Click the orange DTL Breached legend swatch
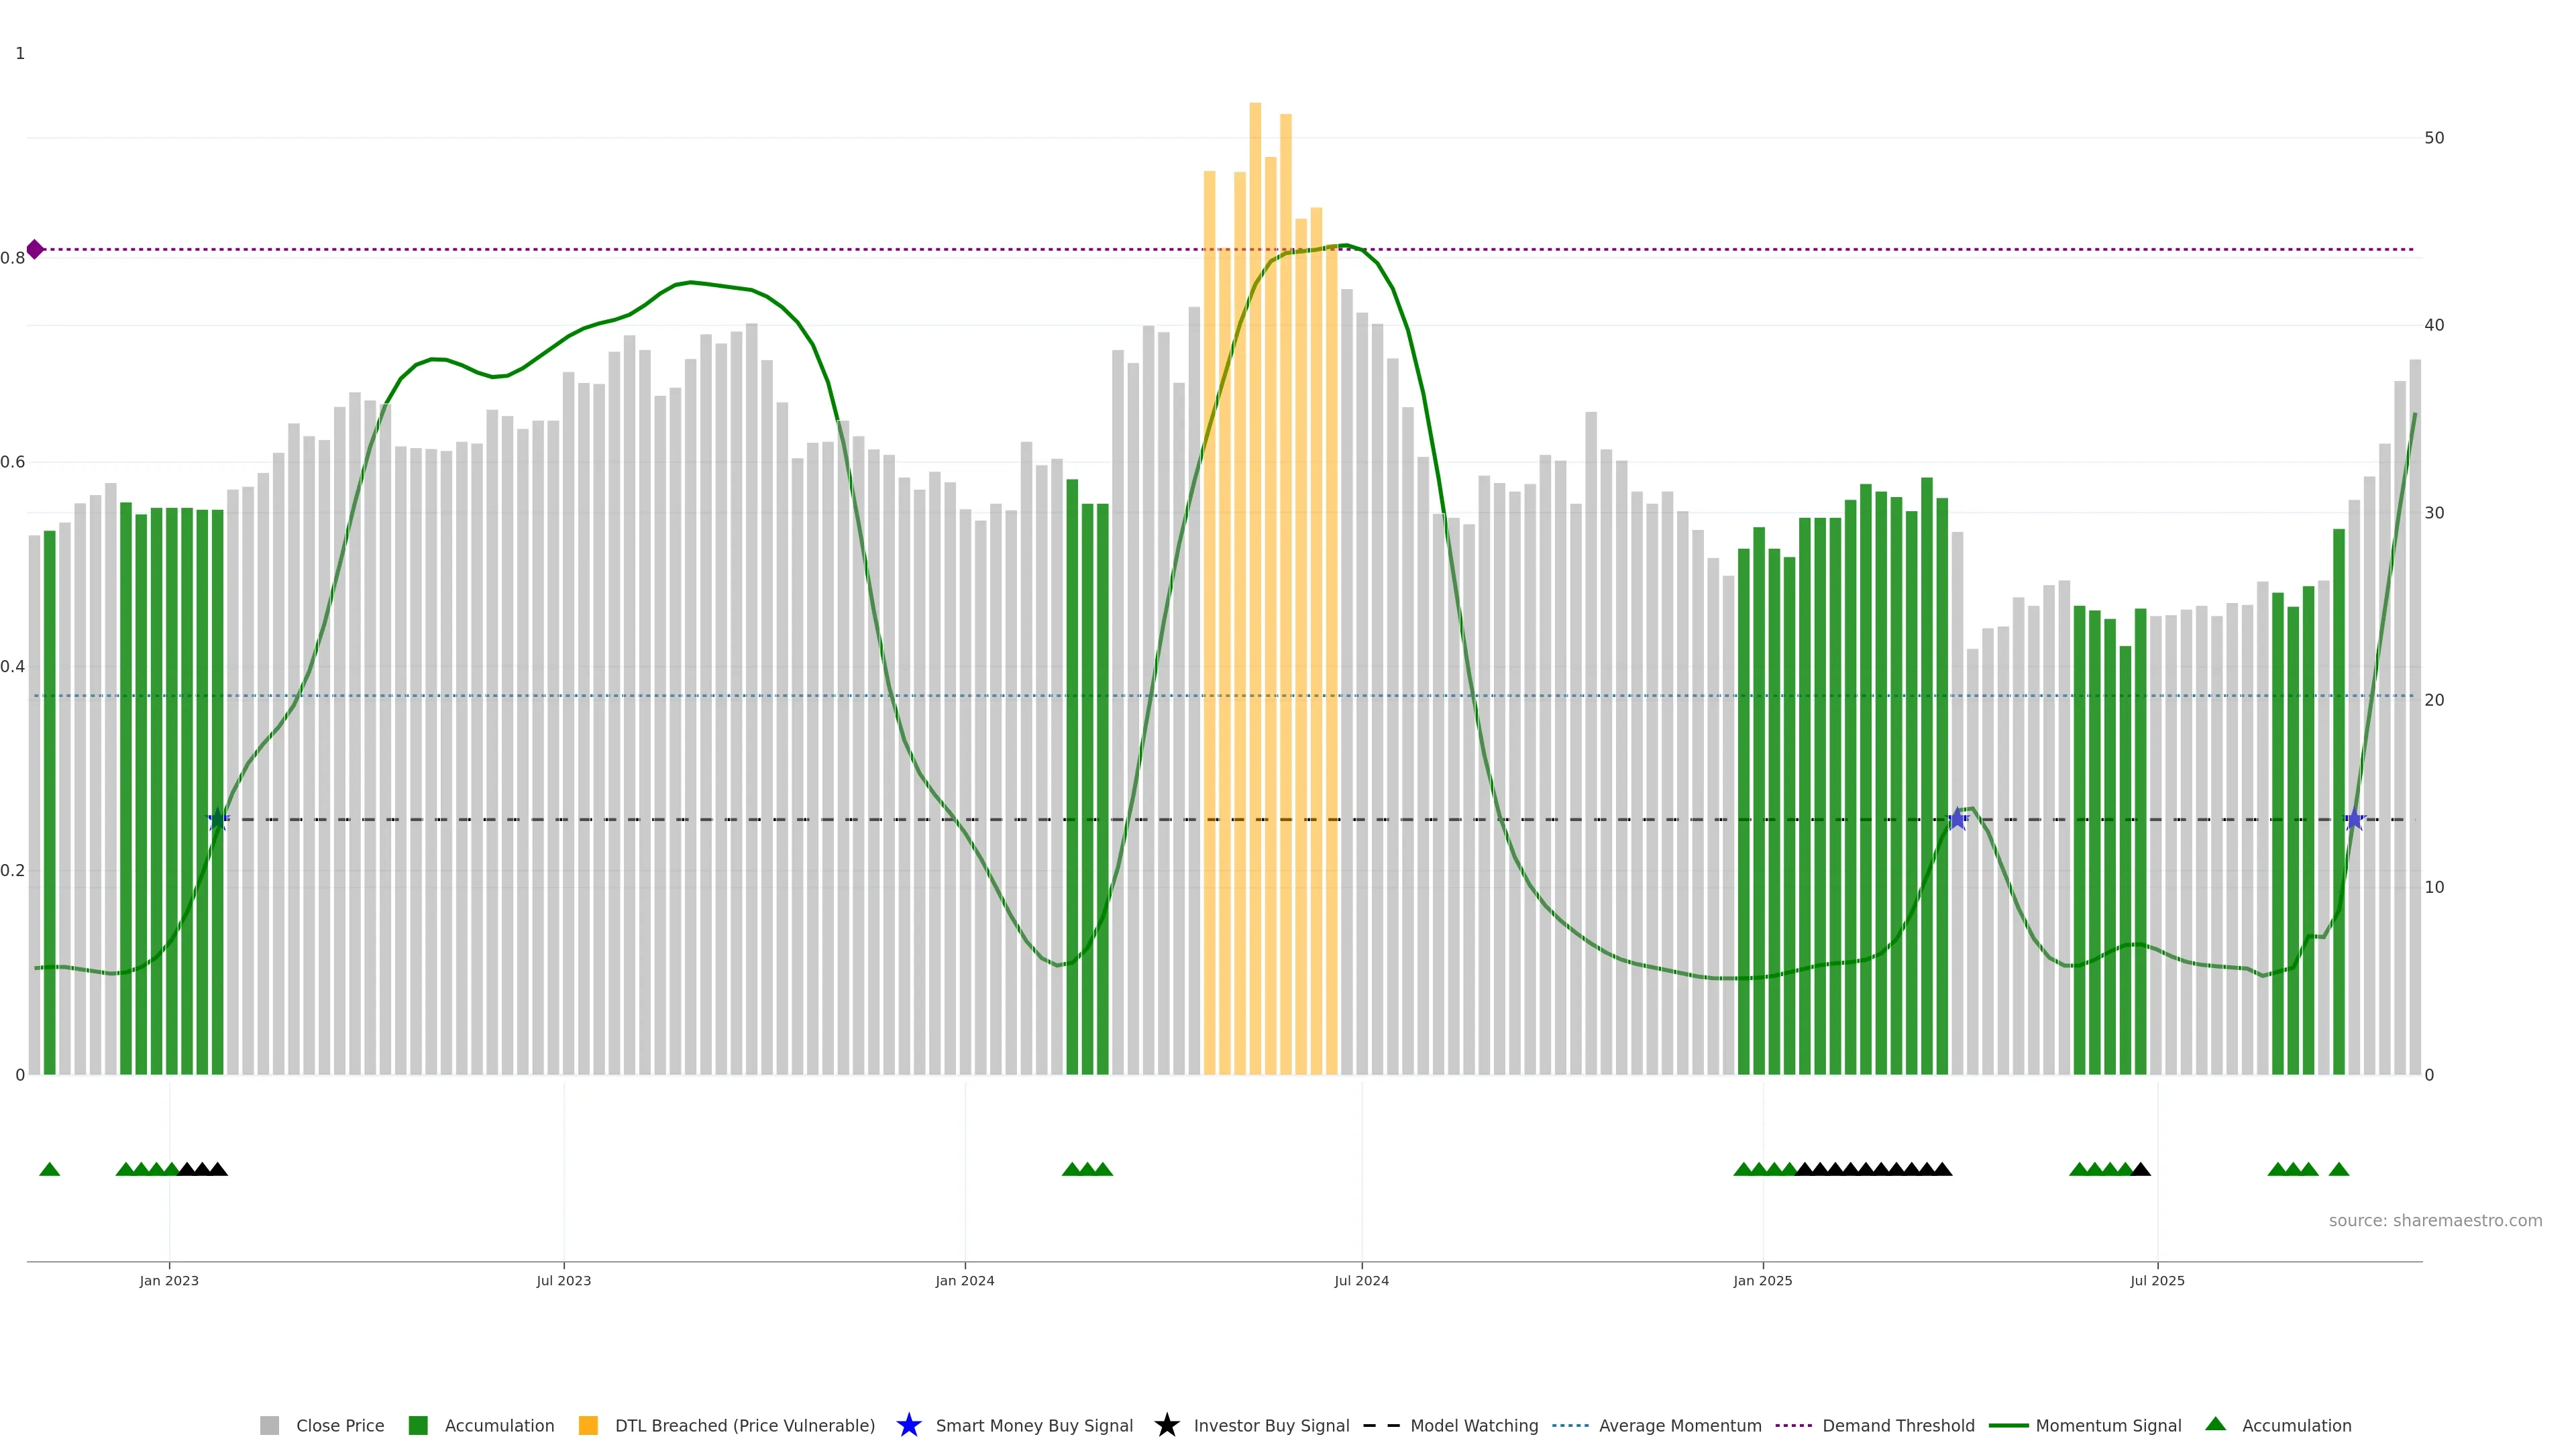 coord(588,1426)
